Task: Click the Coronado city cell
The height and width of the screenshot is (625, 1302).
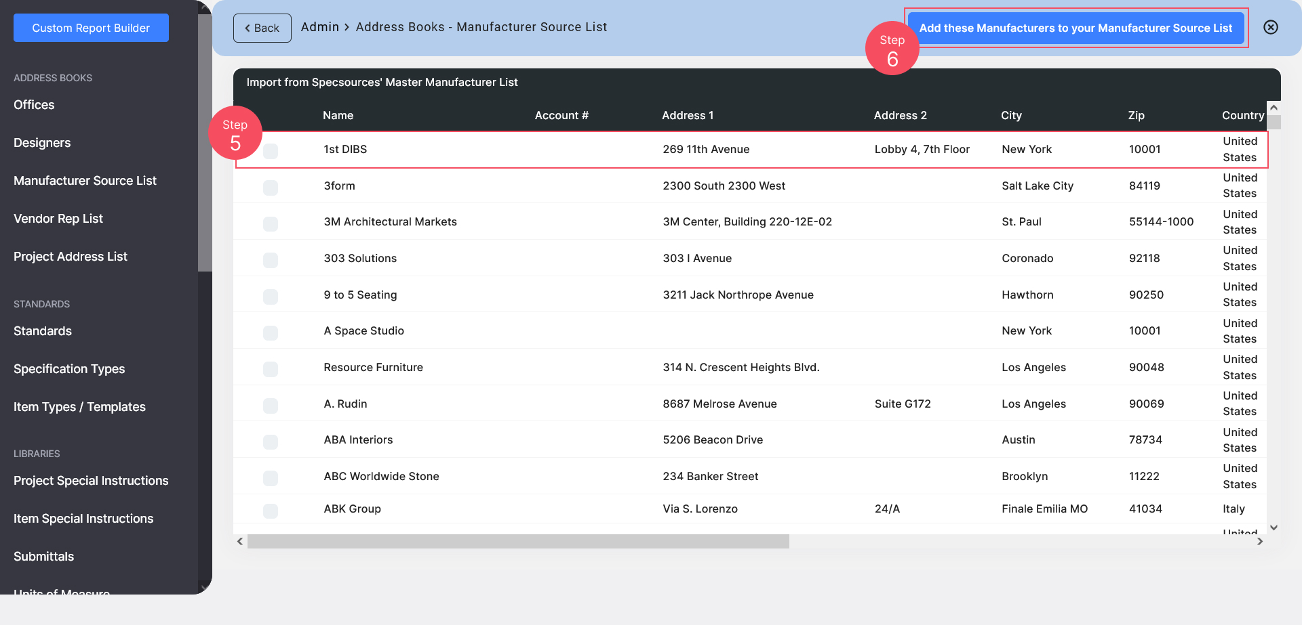Action: click(x=1027, y=258)
